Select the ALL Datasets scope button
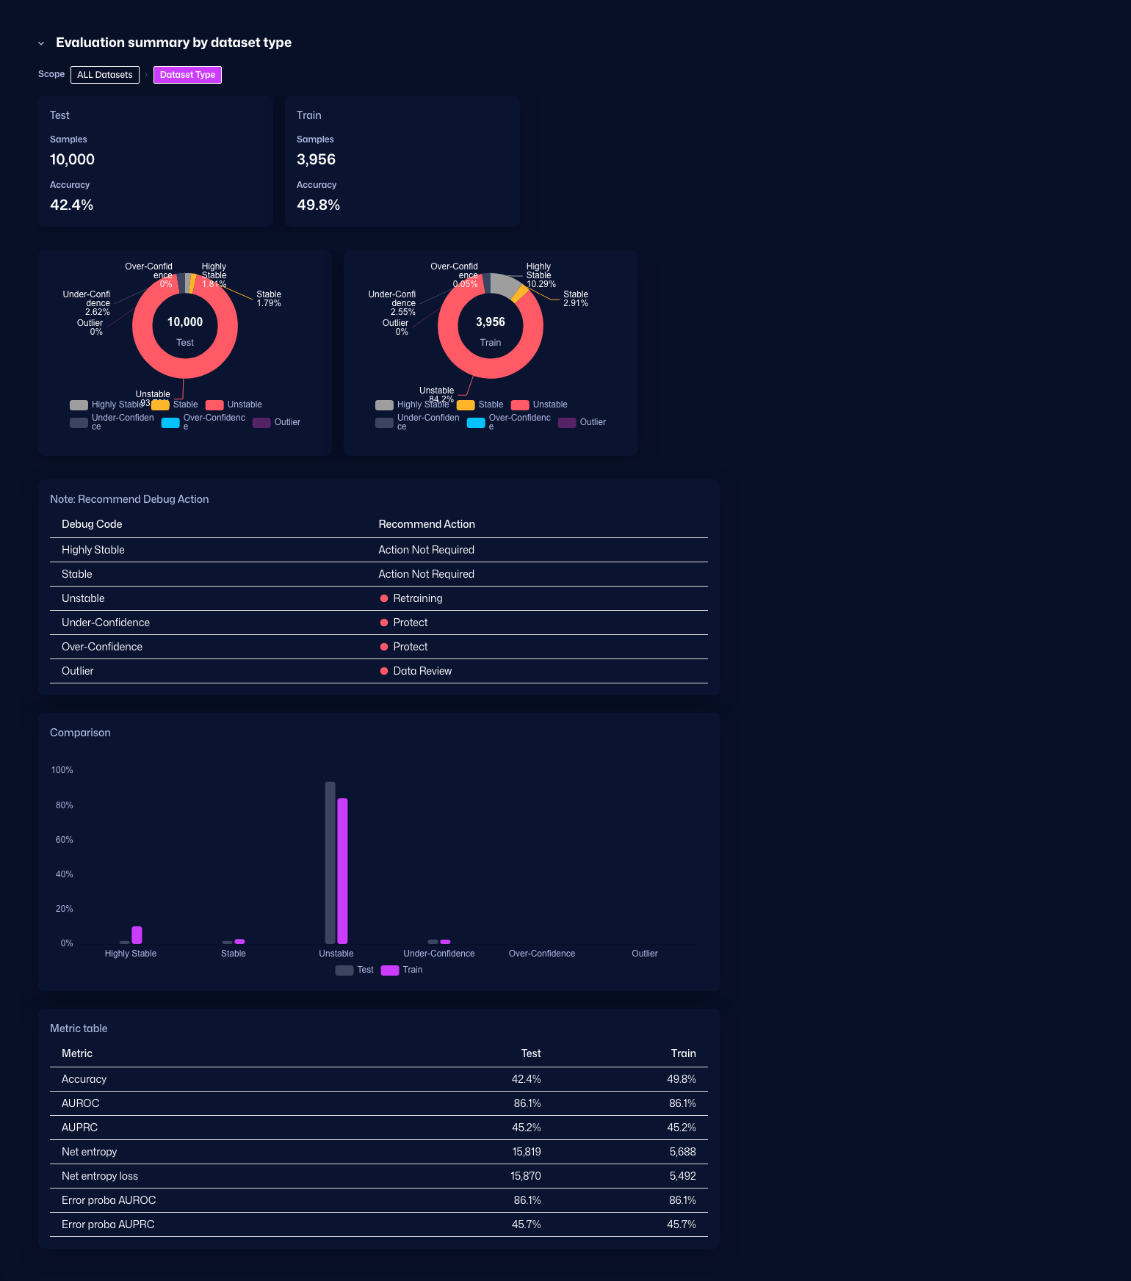This screenshot has width=1131, height=1281. click(105, 75)
